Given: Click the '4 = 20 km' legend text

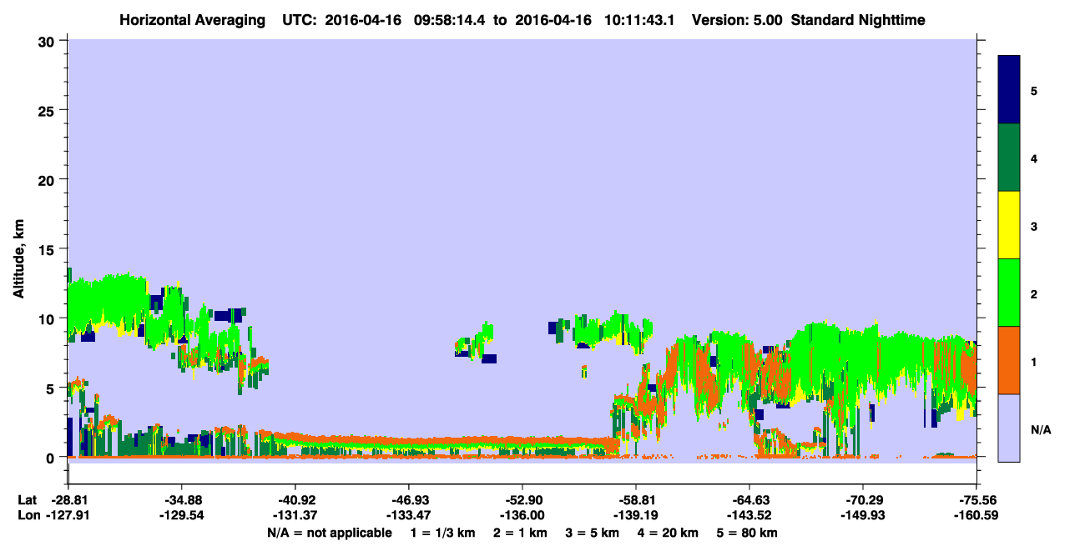Looking at the screenshot, I should coord(666,533).
